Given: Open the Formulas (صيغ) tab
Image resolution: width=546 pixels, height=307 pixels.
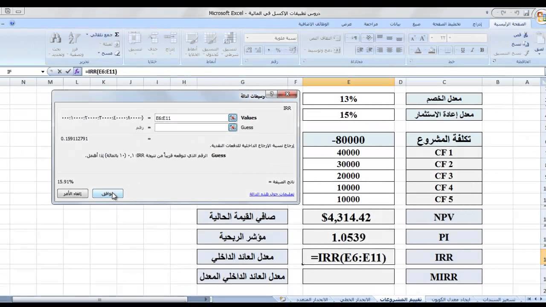Looking at the screenshot, I should click(x=416, y=24).
